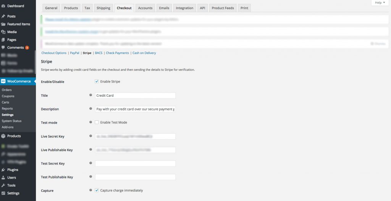Open Coupons in WooCommerce submenu
The width and height of the screenshot is (391, 201).
(8, 96)
